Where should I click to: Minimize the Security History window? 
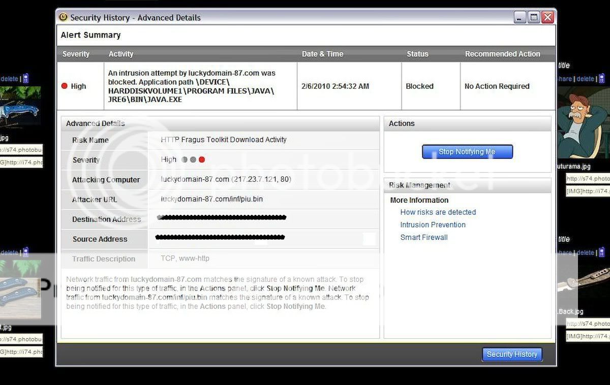pos(520,18)
